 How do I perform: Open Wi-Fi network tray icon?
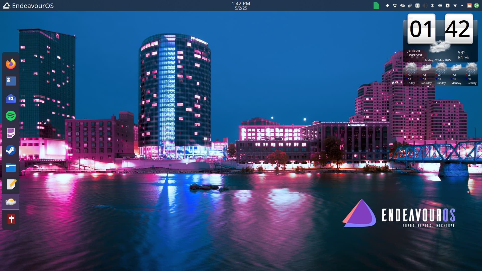coord(455,6)
